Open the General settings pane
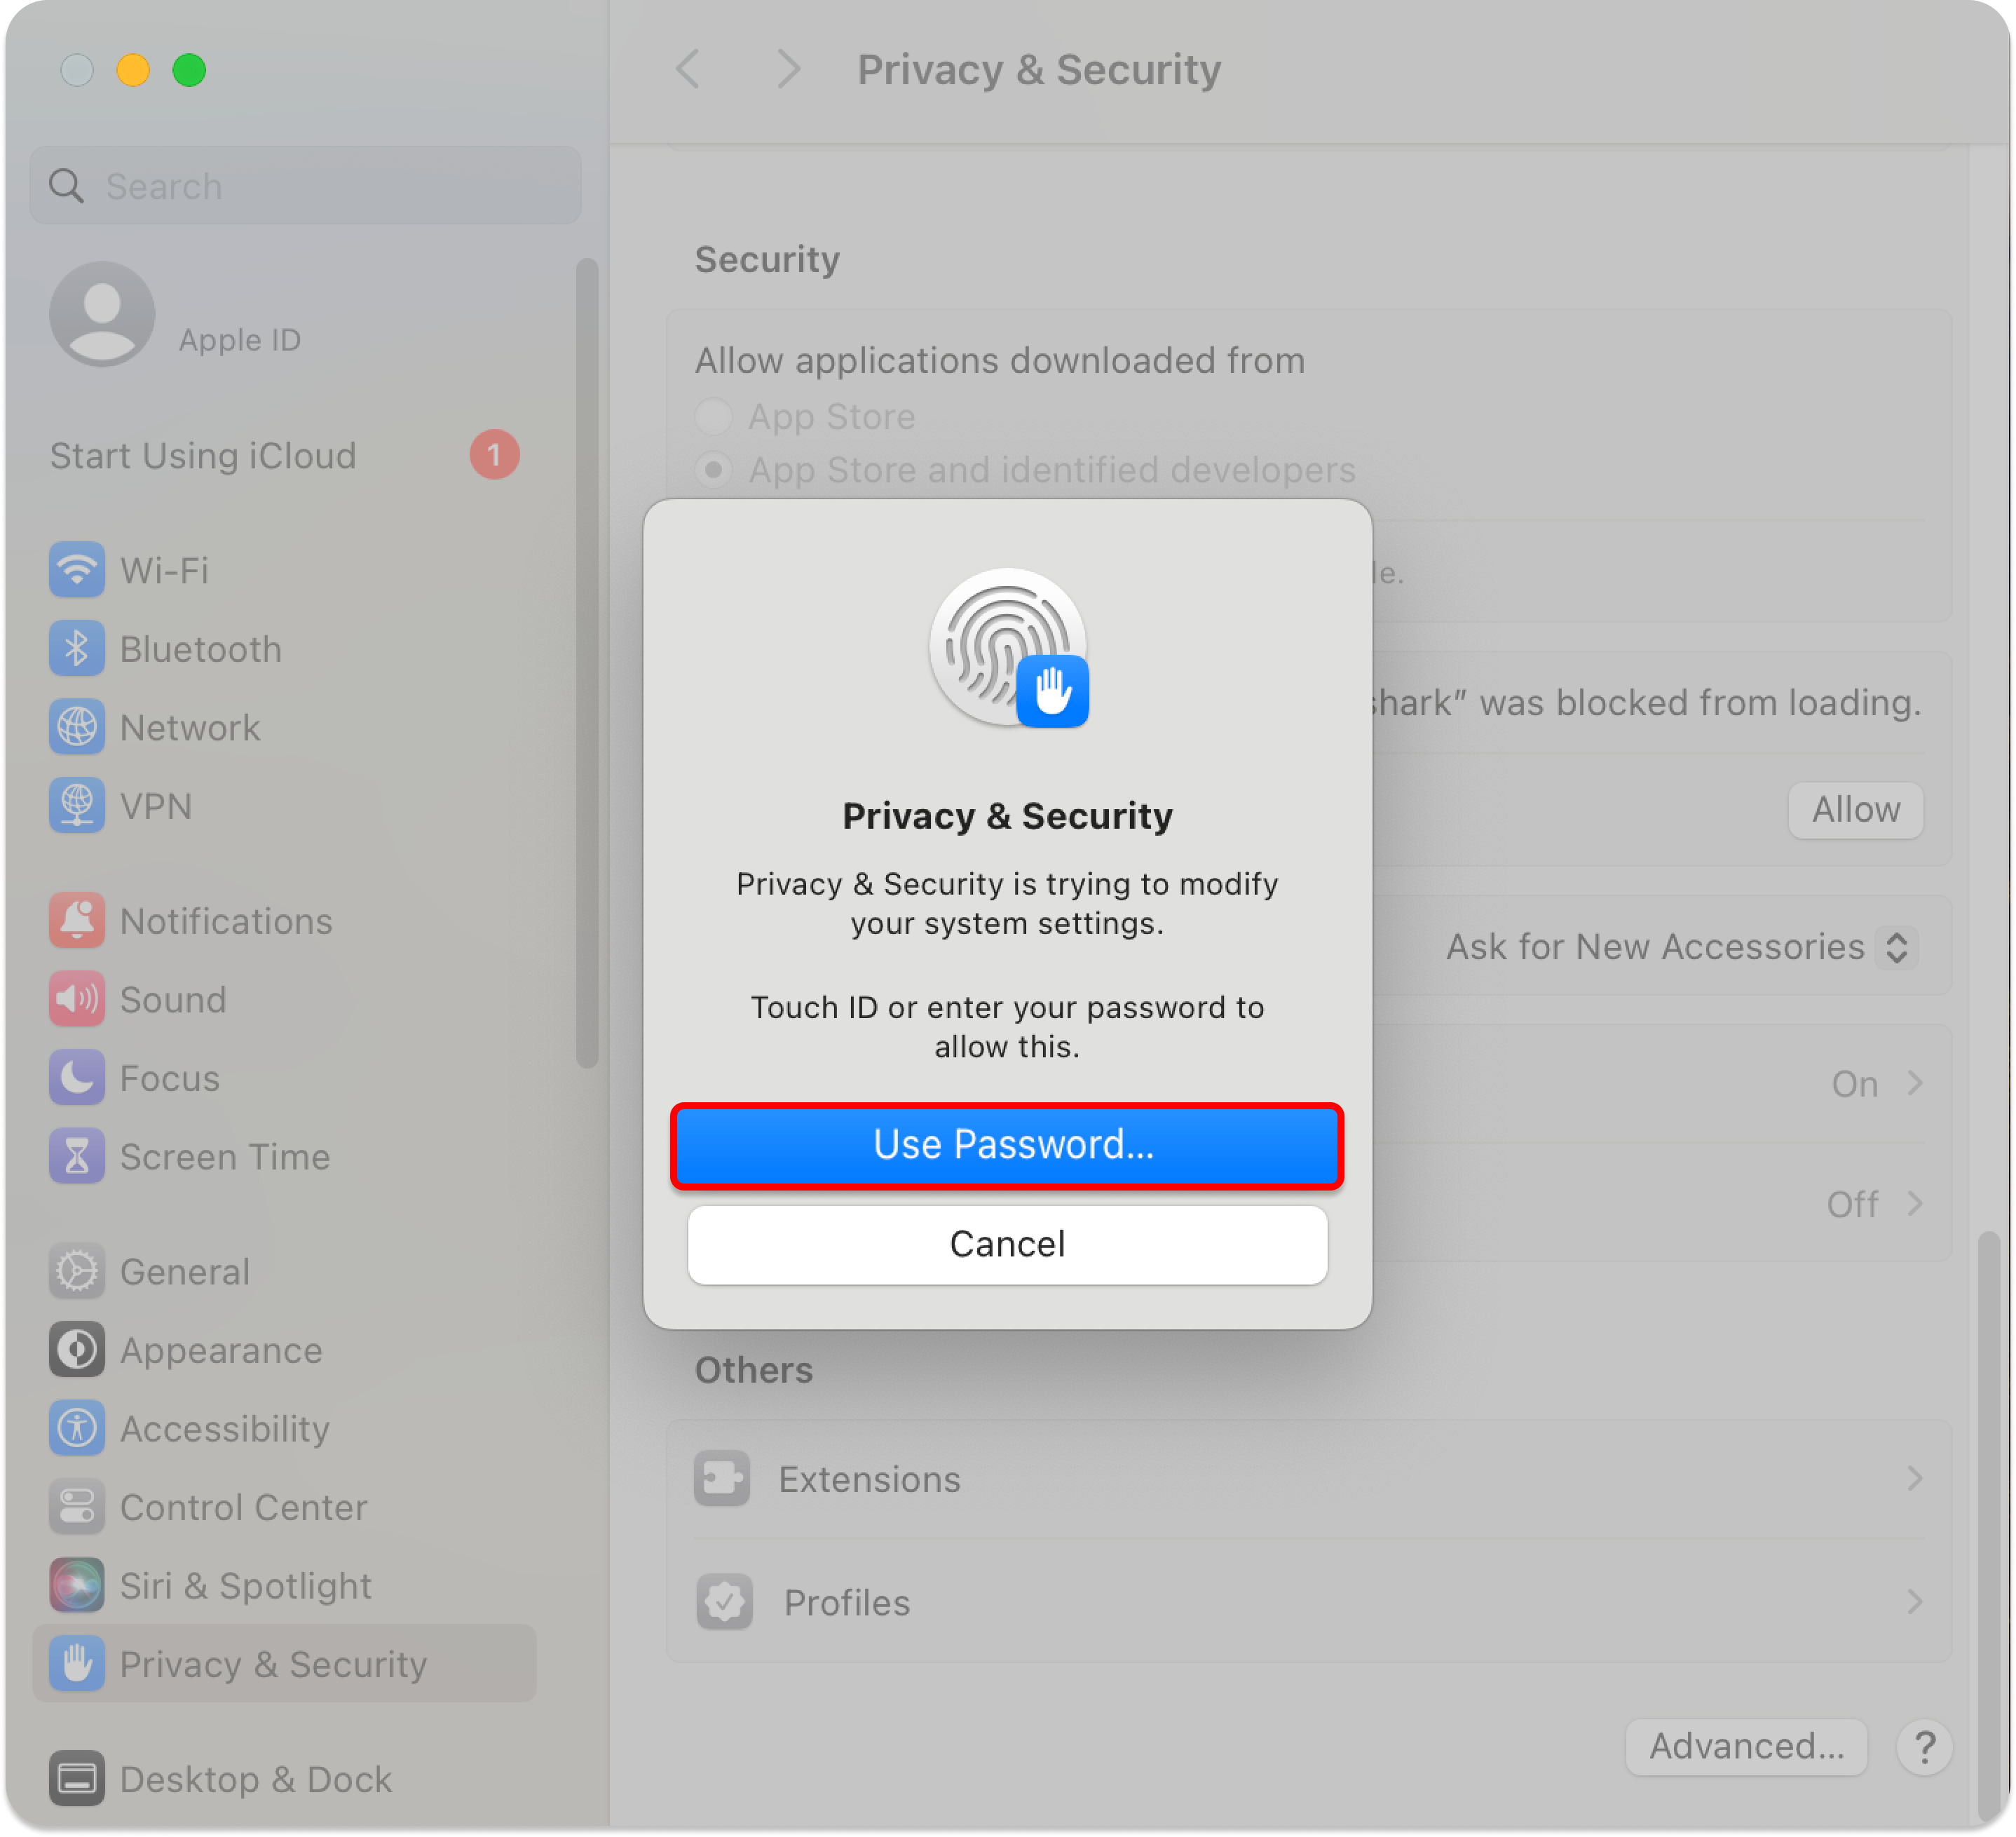The width and height of the screenshot is (2016, 1837). tap(185, 1271)
